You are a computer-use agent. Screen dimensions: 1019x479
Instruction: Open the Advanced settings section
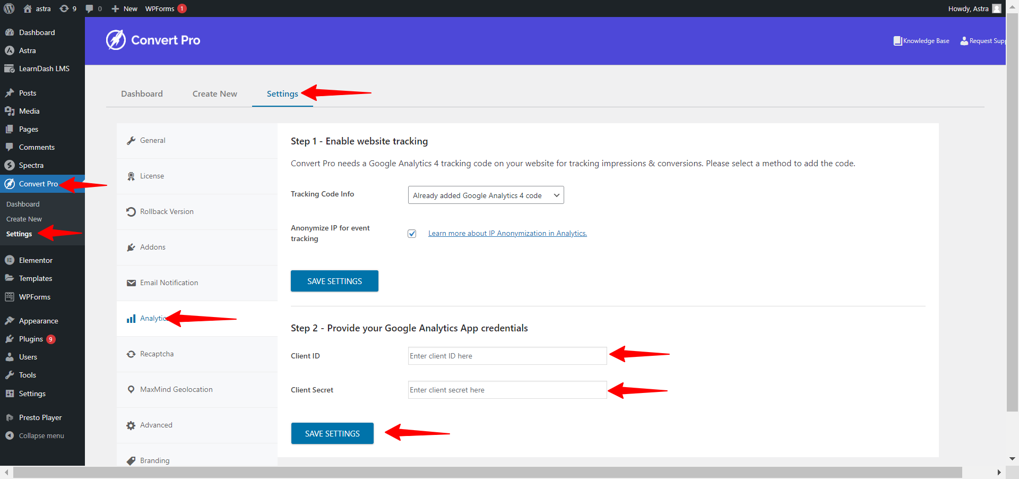pyautogui.click(x=197, y=425)
